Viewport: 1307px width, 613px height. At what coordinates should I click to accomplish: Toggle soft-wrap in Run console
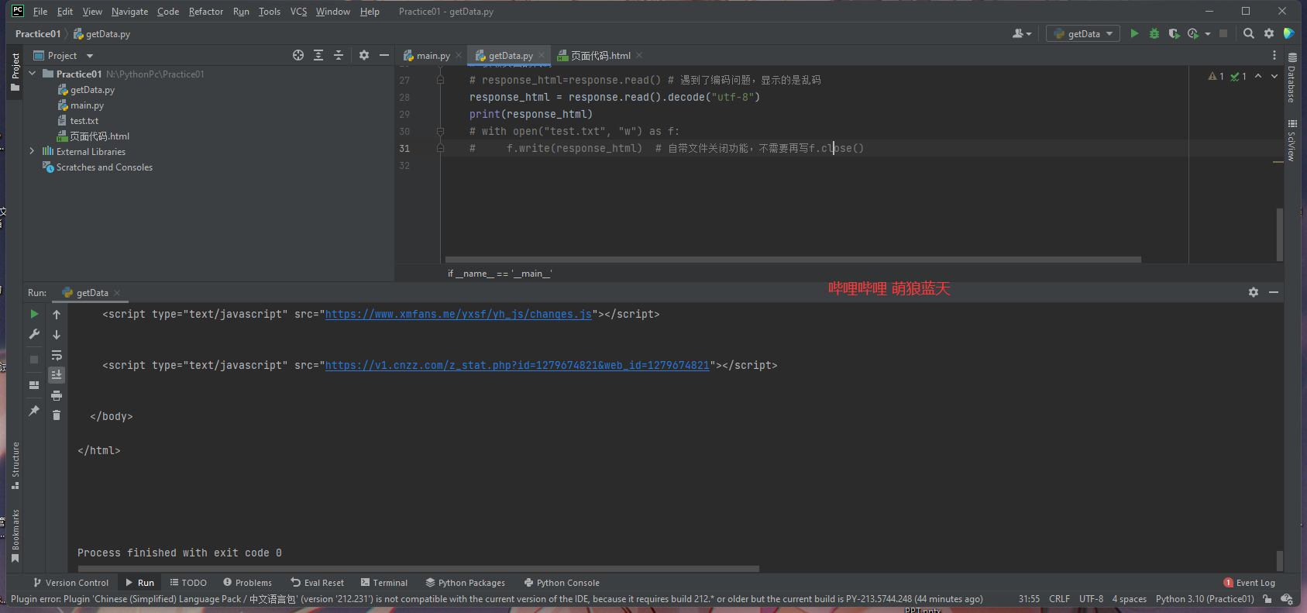click(57, 355)
